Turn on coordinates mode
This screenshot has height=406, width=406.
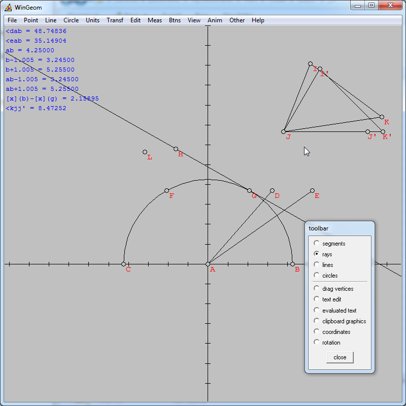click(x=316, y=331)
